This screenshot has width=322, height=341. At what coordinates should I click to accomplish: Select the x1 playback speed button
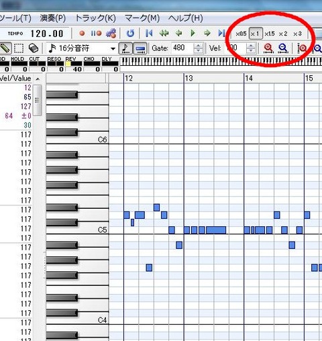(256, 34)
